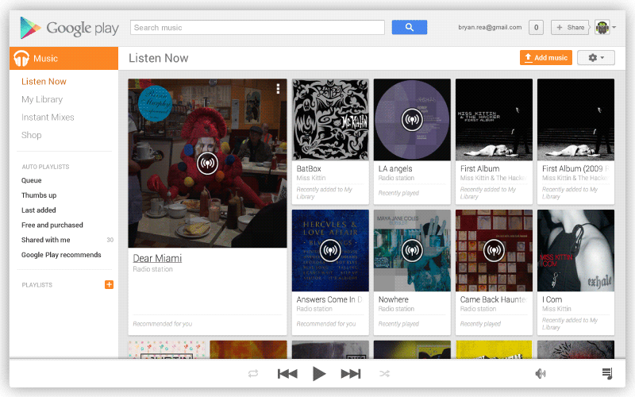Click the Google Play logo

click(x=70, y=28)
